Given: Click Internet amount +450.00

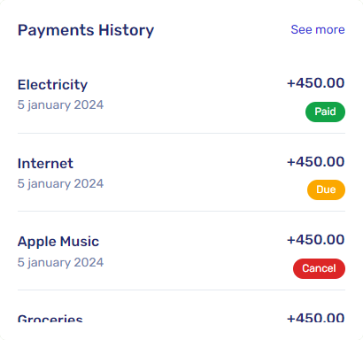Looking at the screenshot, I should [x=315, y=162].
